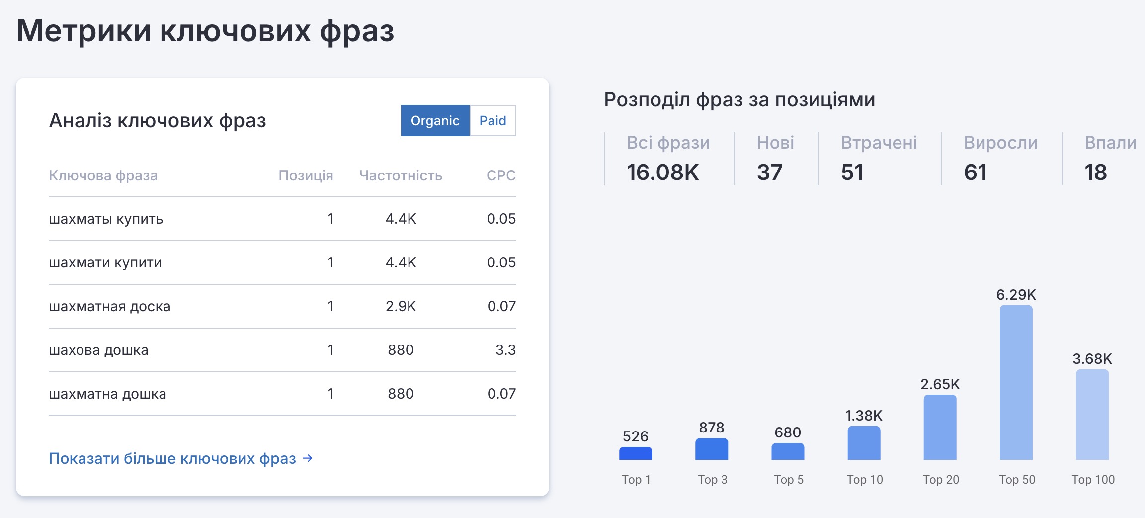Open the 'Втрачені' 51 phrases metric
Screen dimensions: 1145x518
click(878, 159)
